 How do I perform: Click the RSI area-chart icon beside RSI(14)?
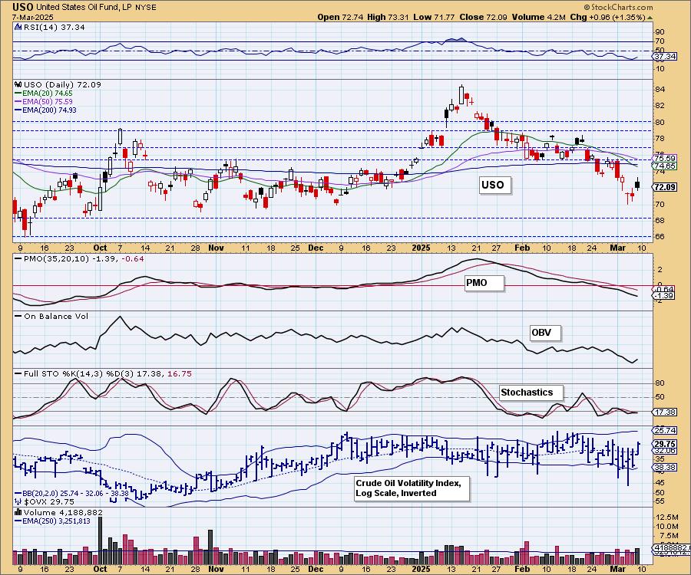click(18, 27)
